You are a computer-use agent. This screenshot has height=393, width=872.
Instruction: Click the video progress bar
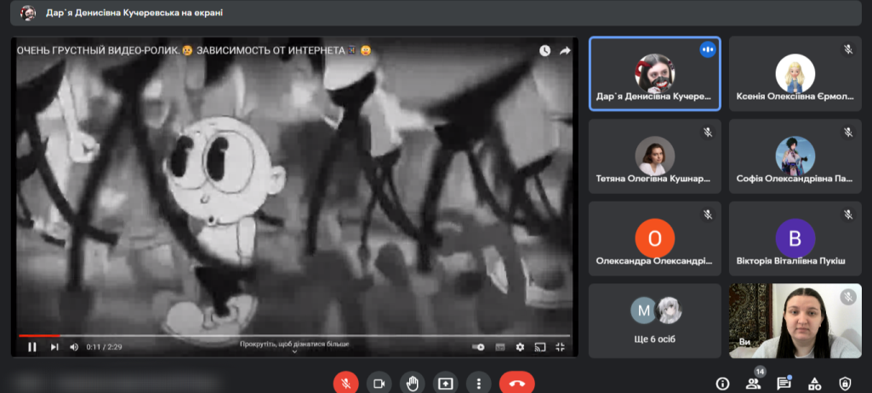(294, 336)
